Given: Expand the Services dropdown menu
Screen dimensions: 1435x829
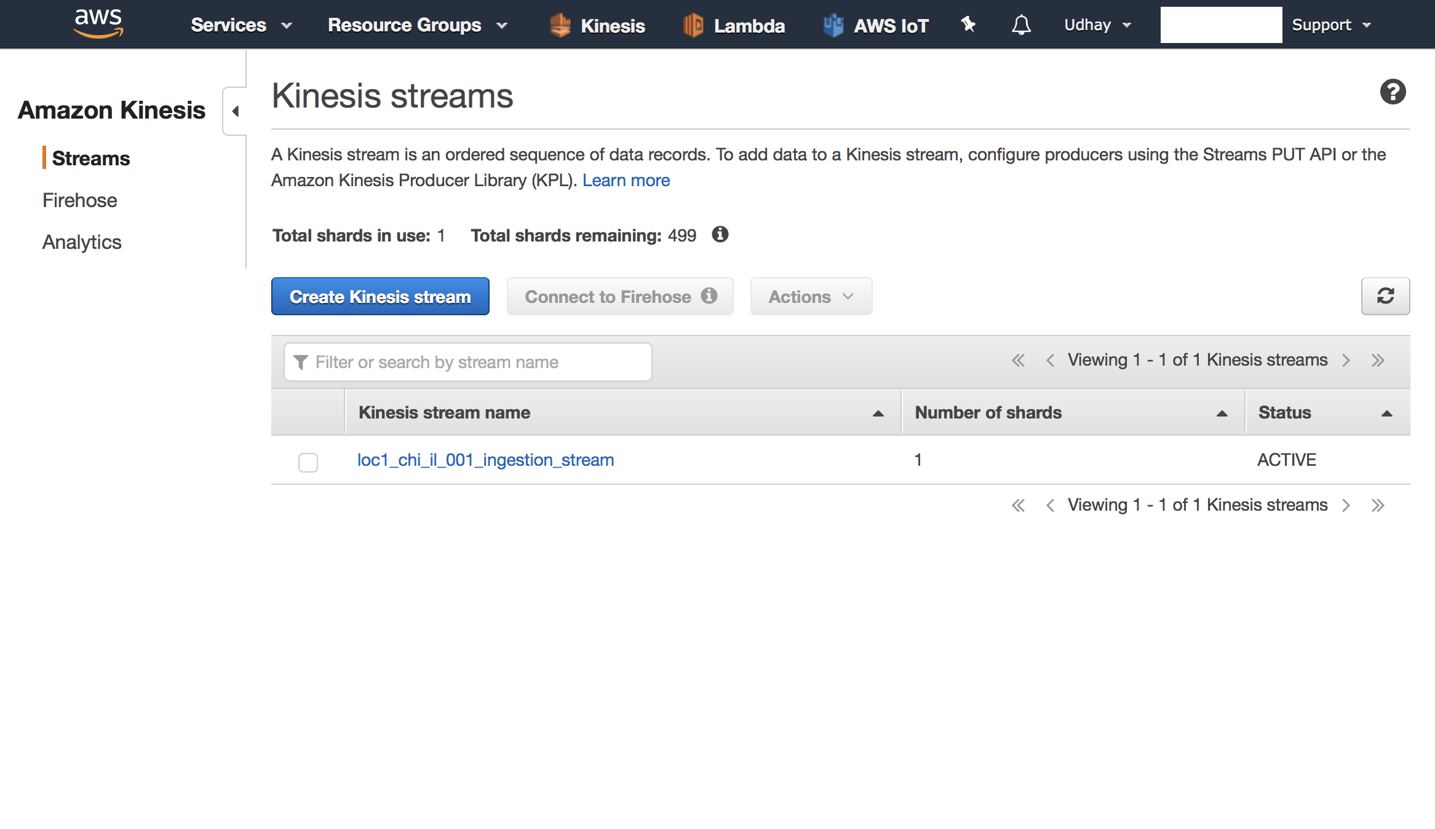Looking at the screenshot, I should [x=241, y=25].
